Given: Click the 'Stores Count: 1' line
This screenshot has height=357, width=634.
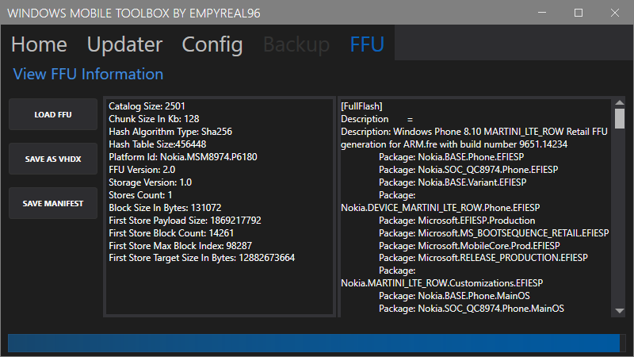Looking at the screenshot, I should tap(140, 194).
